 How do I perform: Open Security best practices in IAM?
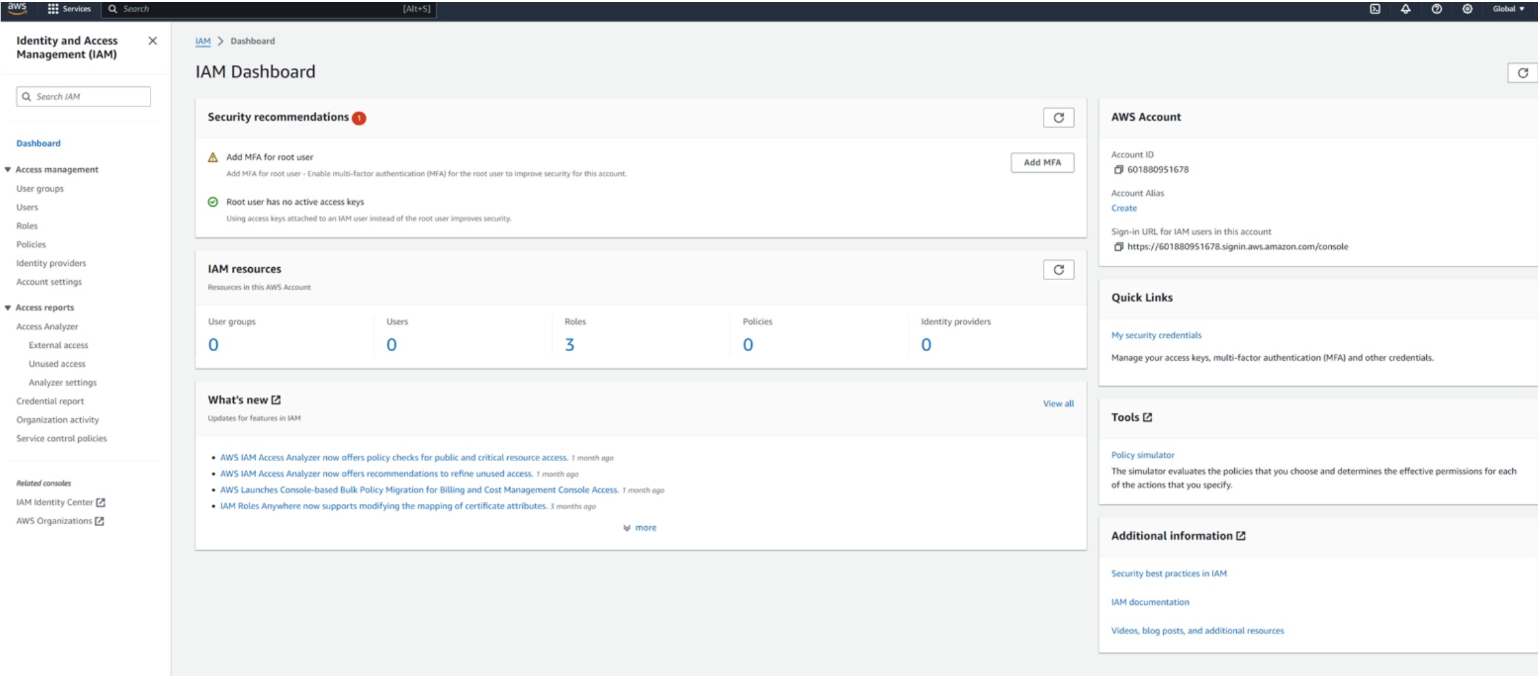click(x=1168, y=574)
